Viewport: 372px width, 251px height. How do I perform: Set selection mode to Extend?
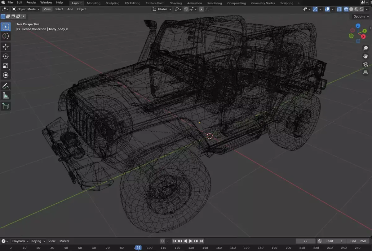point(8,16)
